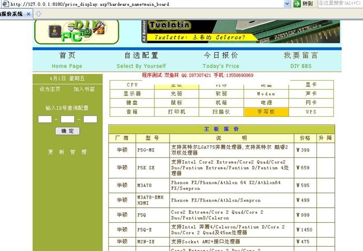Open the address bar dropdown arrow
This screenshot has width=363, height=251.
pyautogui.click(x=287, y=4)
